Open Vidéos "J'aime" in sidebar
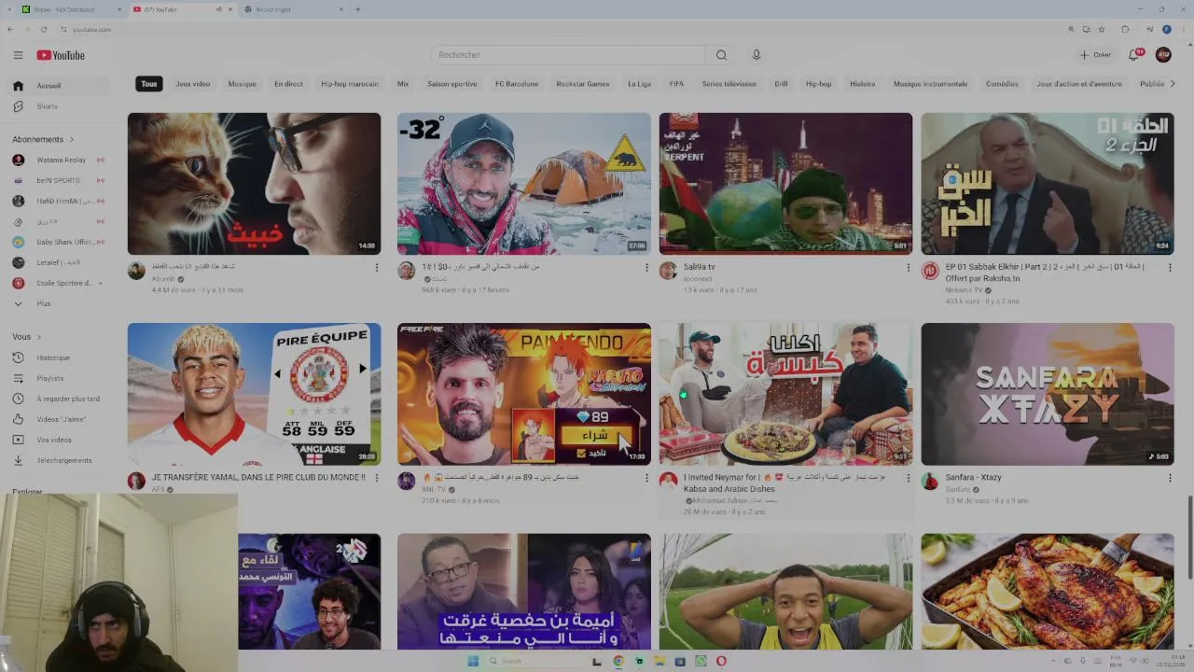Viewport: 1194px width, 672px height. [62, 419]
